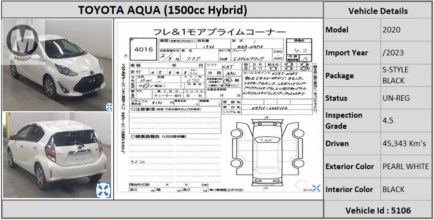This screenshot has width=434, height=220.
Task: Click the Package label
Action: point(339,75)
